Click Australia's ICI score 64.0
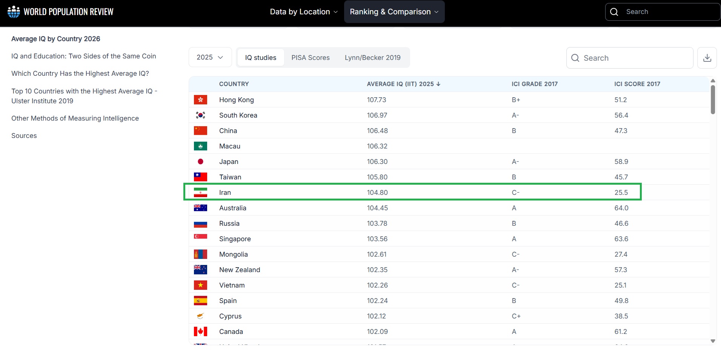Image resolution: width=721 pixels, height=352 pixels. (621, 208)
